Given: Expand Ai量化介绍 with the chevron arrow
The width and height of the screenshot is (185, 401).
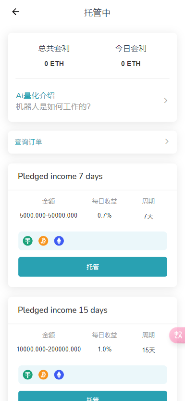Looking at the screenshot, I should [166, 101].
